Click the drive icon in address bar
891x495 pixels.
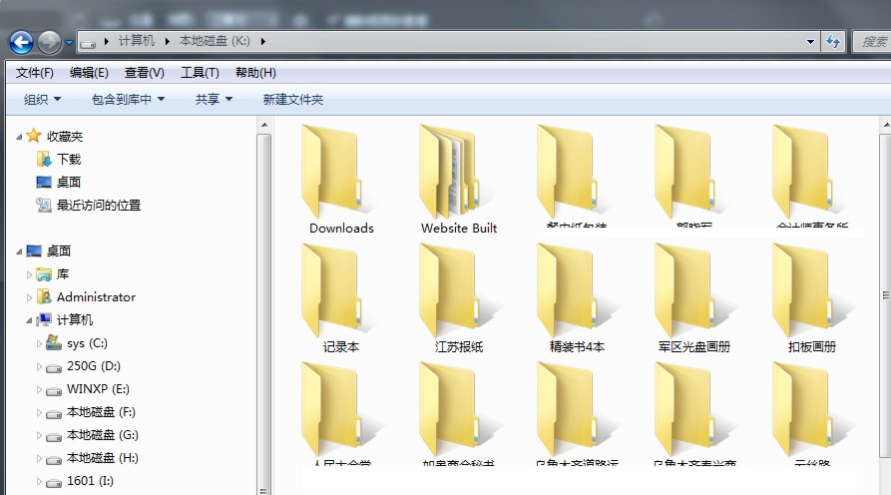[x=88, y=42]
